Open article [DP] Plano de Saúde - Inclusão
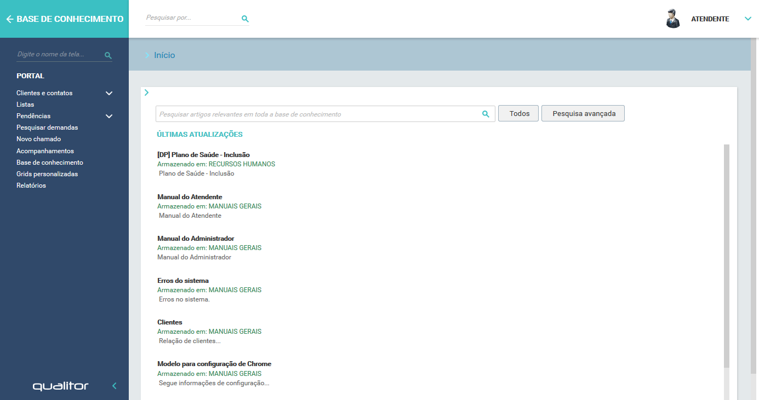The image size is (759, 400). point(203,155)
